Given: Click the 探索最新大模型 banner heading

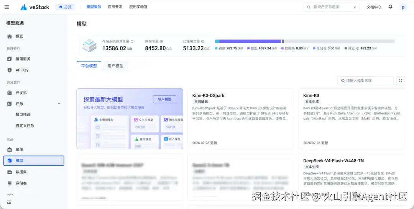Looking at the screenshot, I should coord(103,100).
